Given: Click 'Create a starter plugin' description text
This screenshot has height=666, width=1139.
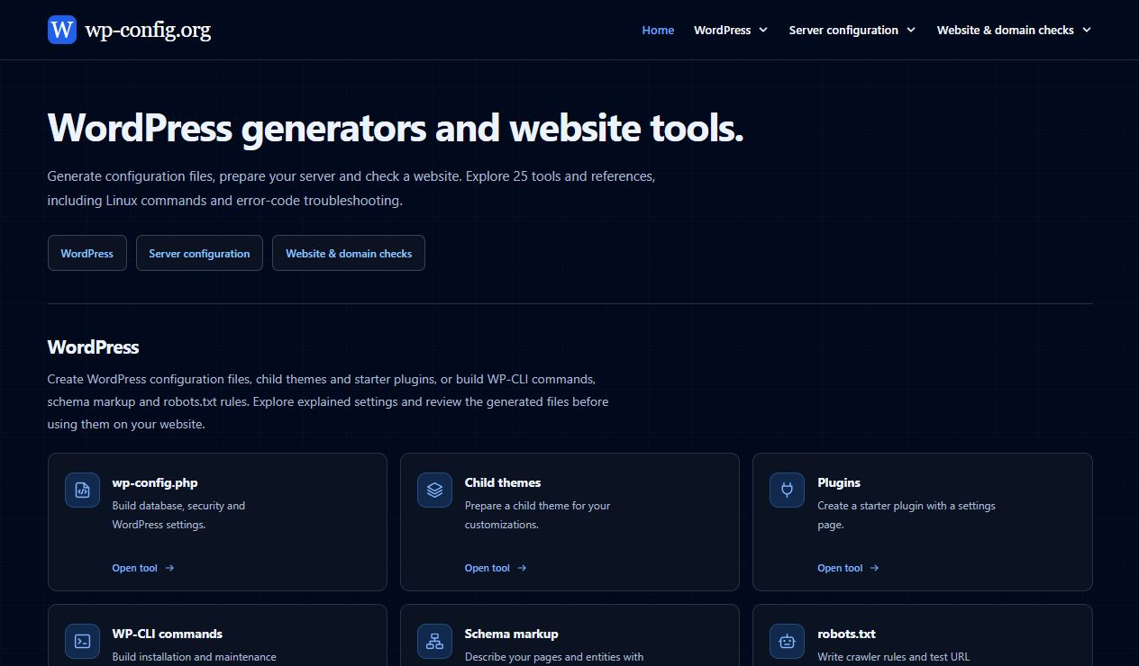Looking at the screenshot, I should (907, 515).
